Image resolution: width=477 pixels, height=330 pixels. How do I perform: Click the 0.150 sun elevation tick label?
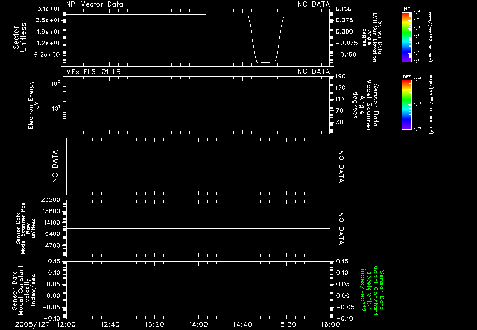tap(344, 9)
